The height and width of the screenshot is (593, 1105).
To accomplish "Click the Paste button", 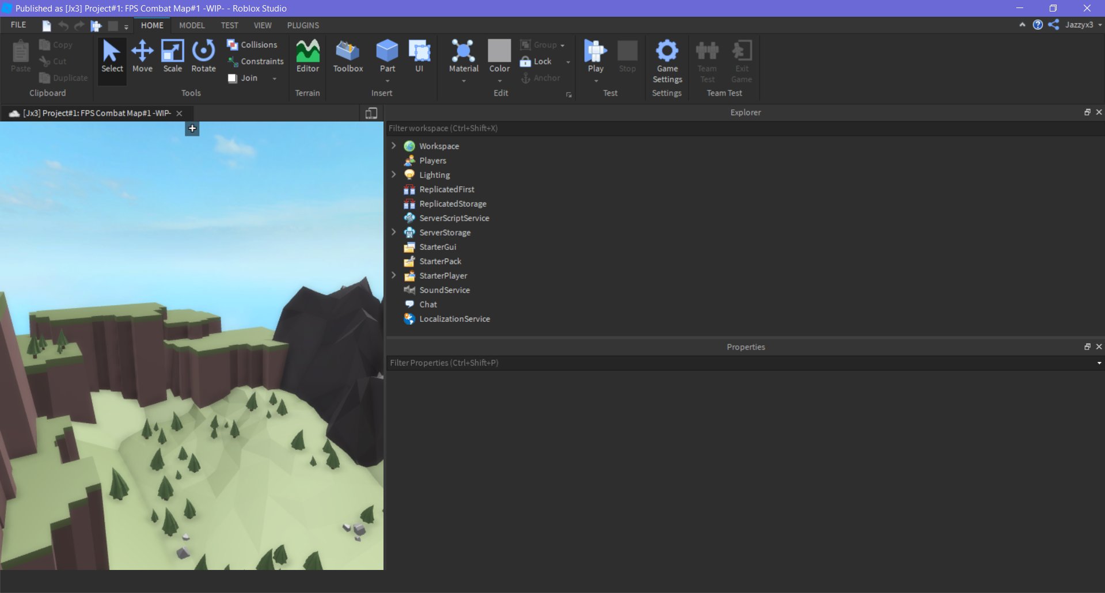I will click(21, 56).
